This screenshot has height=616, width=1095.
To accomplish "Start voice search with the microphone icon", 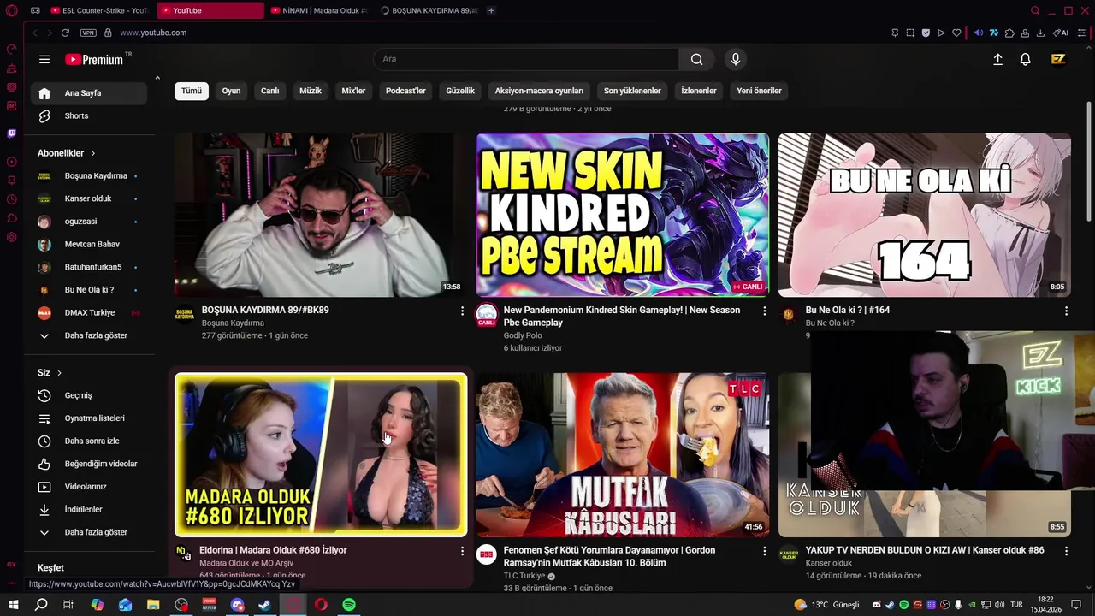I will point(735,59).
